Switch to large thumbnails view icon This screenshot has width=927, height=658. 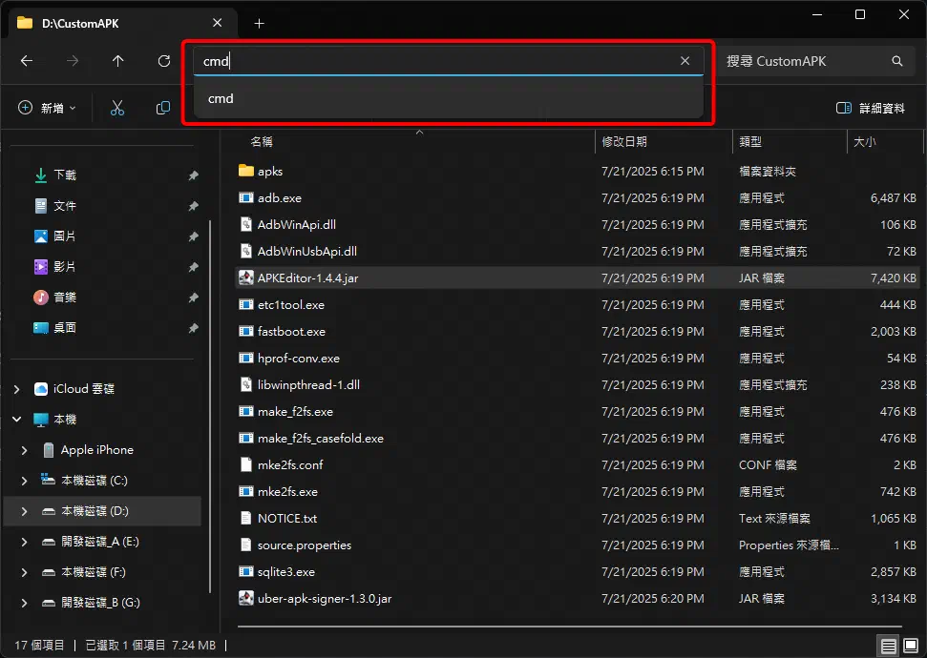coord(912,646)
